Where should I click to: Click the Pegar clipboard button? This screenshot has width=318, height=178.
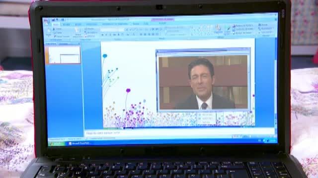pyautogui.click(x=49, y=33)
